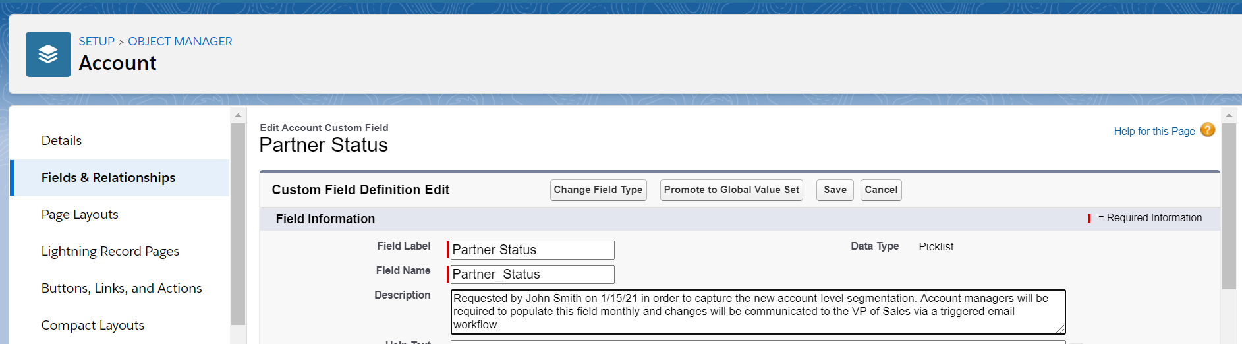Open Buttons, Links, and Actions item
This screenshot has height=344, width=1242.
click(121, 288)
